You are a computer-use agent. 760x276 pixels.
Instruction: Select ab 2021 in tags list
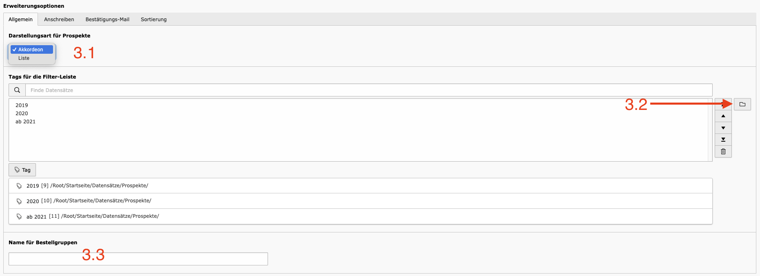25,121
